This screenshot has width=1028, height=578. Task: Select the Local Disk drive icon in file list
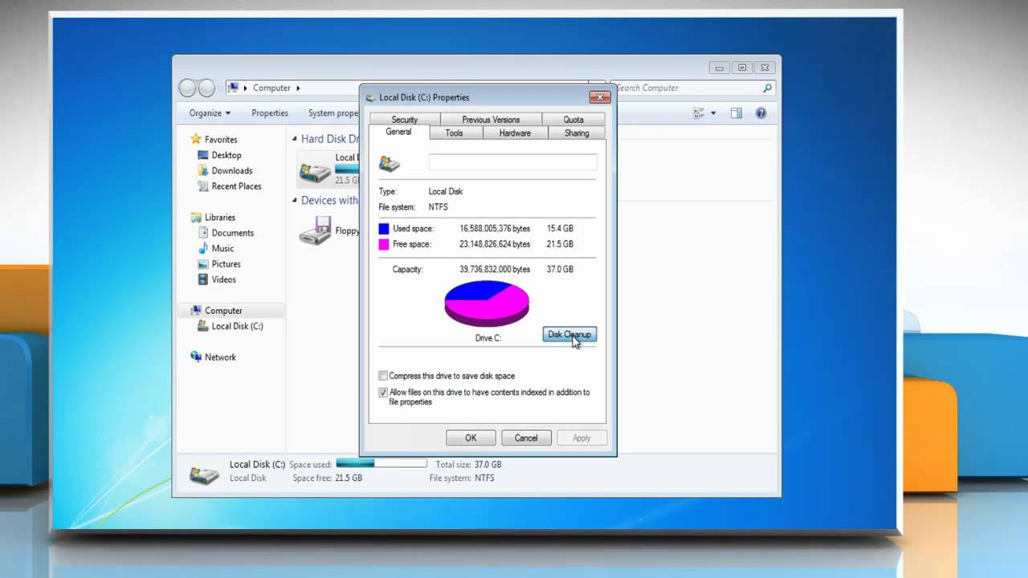[315, 170]
